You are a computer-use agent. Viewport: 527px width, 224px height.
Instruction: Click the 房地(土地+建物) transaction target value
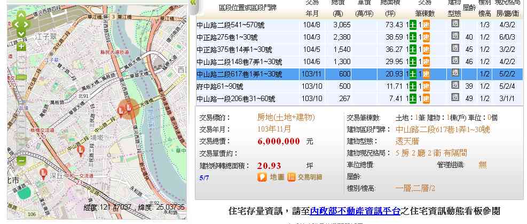click(286, 118)
